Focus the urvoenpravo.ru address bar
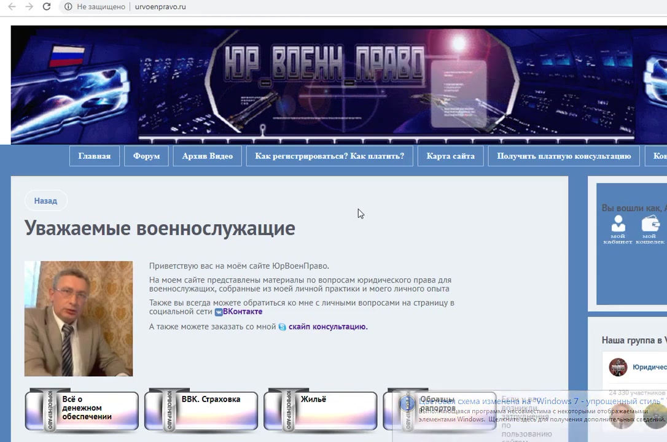Viewport: 667px width, 442px height. tap(160, 7)
